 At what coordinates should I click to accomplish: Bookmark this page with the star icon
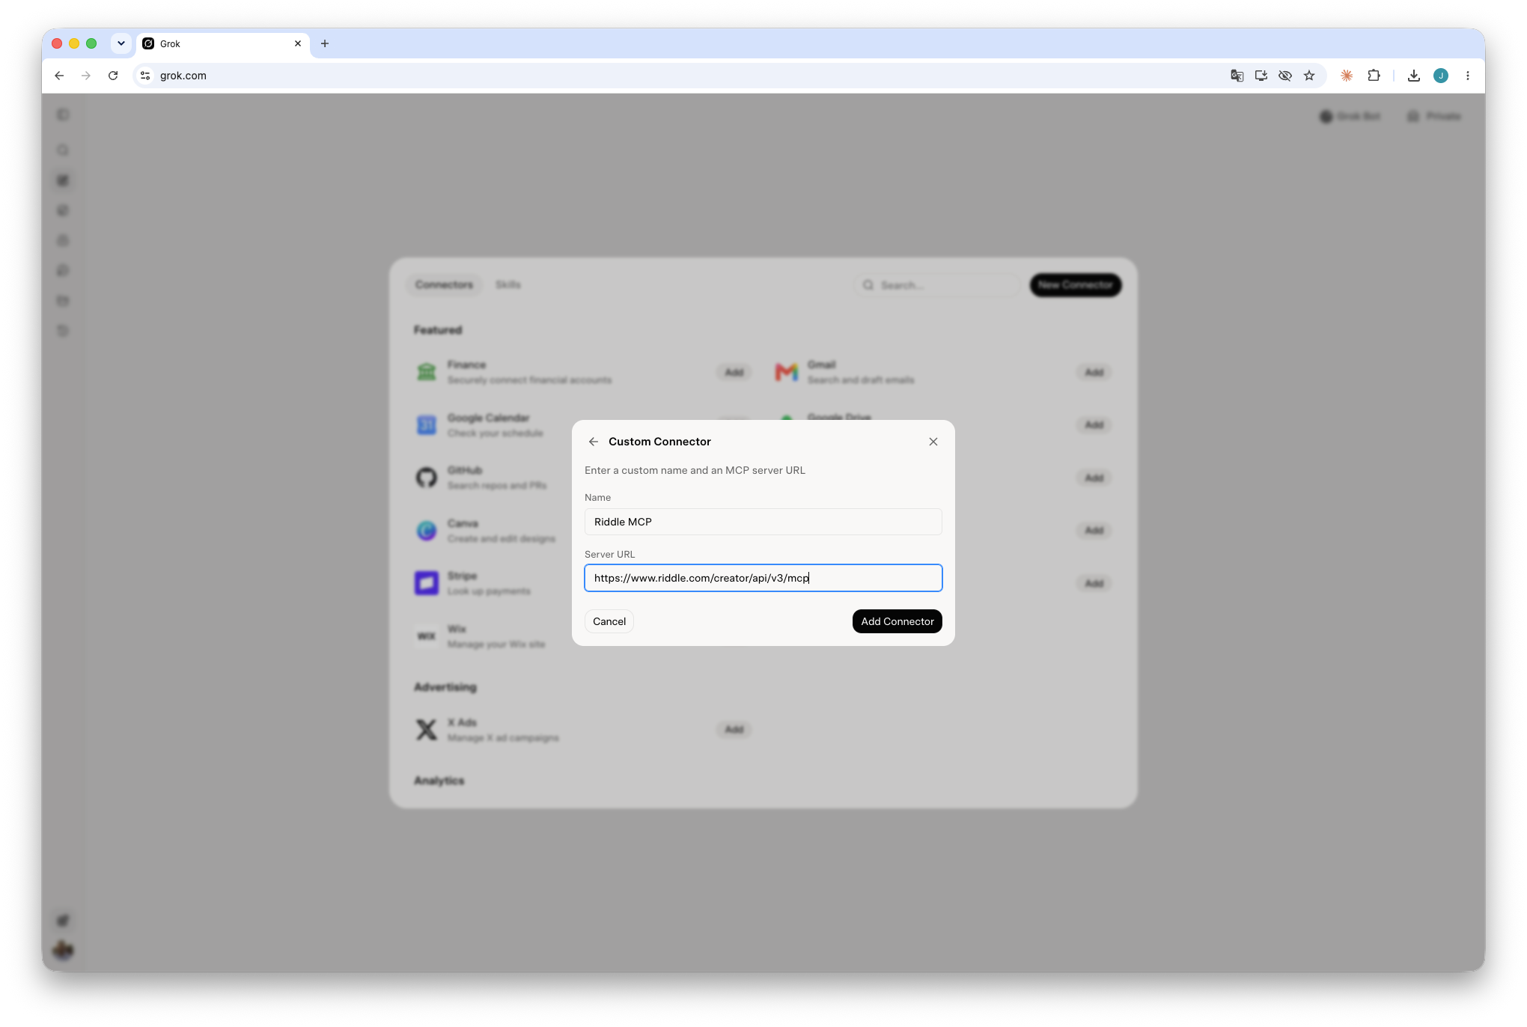point(1309,76)
